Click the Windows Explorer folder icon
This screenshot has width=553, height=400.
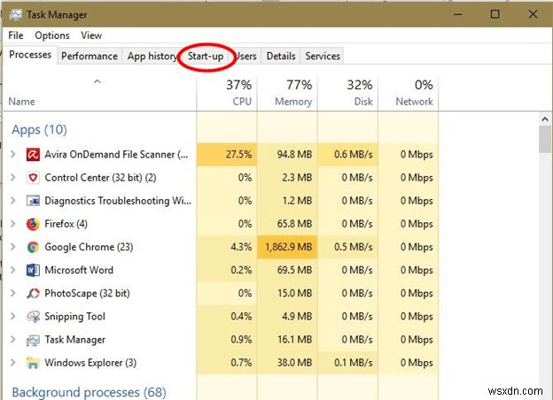[x=33, y=363]
